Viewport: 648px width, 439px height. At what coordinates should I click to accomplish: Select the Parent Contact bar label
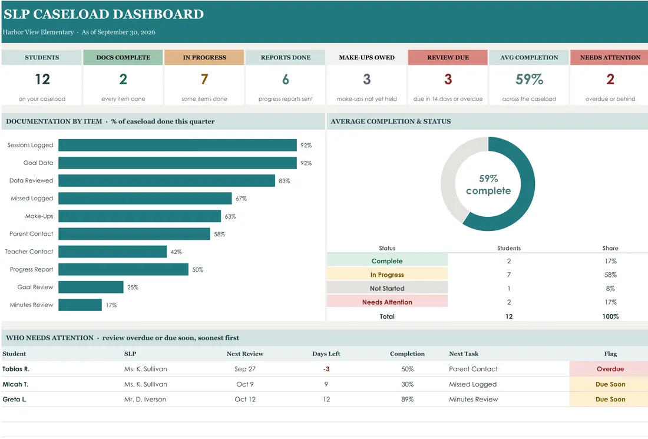pyautogui.click(x=31, y=234)
